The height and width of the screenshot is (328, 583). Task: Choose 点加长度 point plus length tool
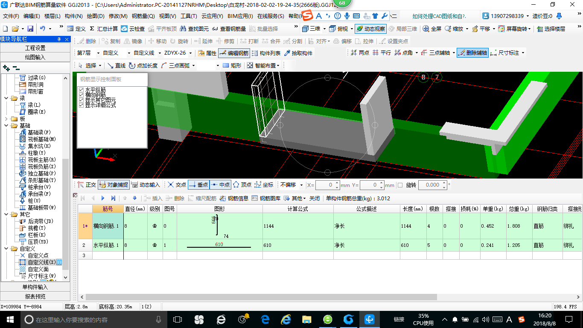[x=143, y=65]
